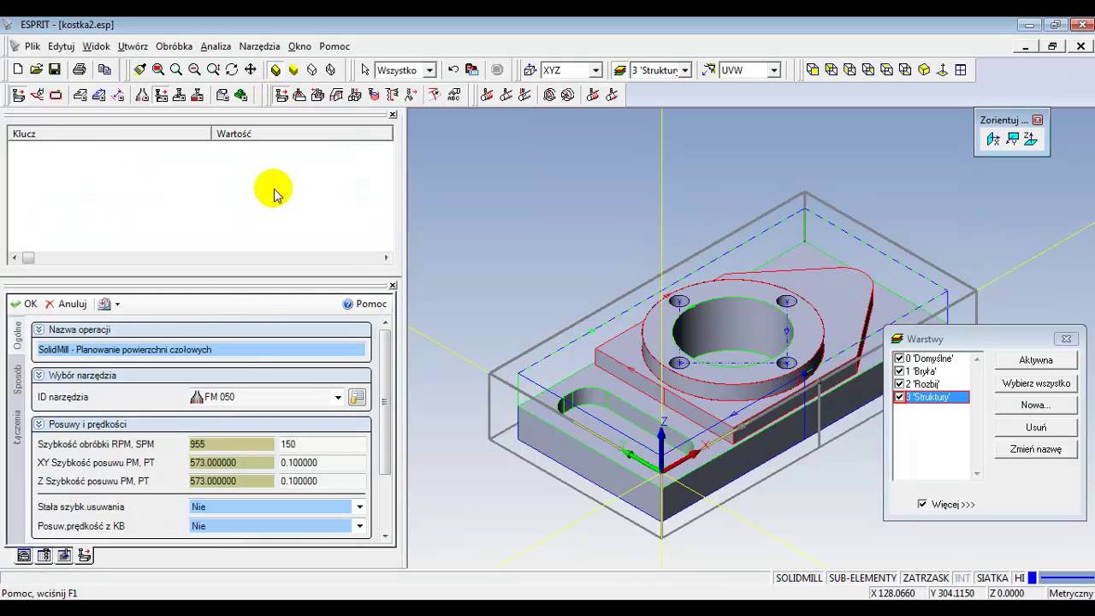Image resolution: width=1095 pixels, height=616 pixels.
Task: Open the Wszystko selection filter dropdown
Action: tap(430, 70)
